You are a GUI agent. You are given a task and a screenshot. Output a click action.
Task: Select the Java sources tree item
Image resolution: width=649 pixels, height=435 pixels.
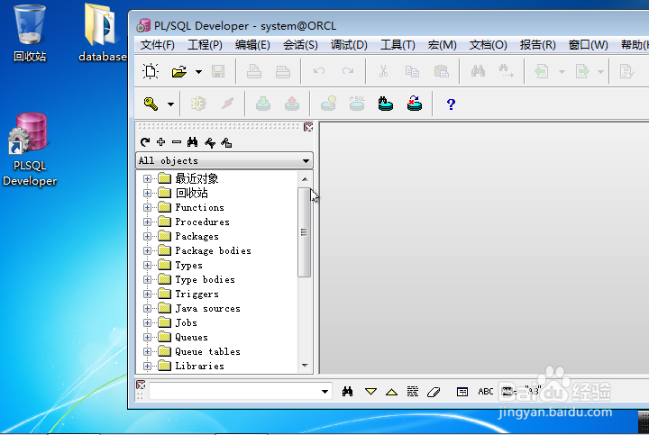[x=207, y=309]
